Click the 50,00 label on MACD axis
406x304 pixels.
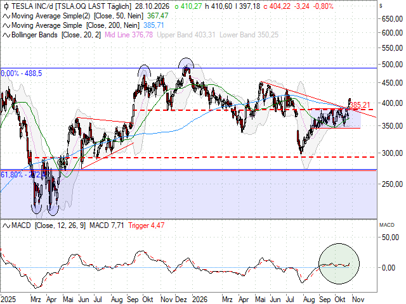coord(391,237)
